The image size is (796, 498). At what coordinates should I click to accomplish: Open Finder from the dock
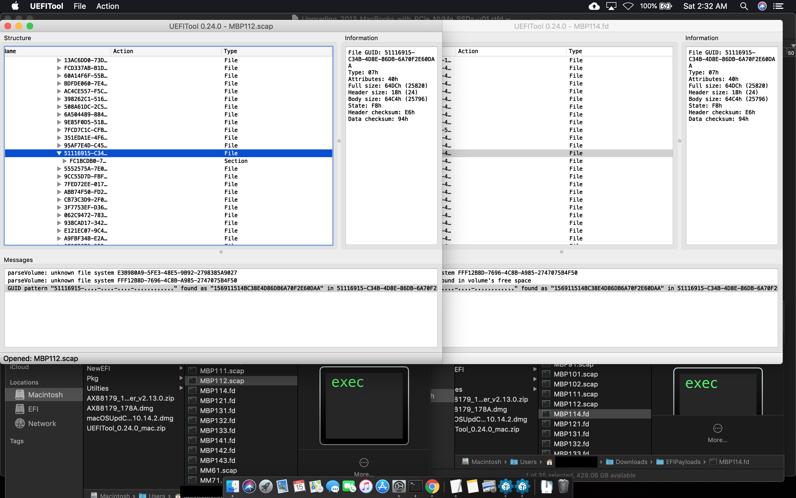pyautogui.click(x=232, y=486)
